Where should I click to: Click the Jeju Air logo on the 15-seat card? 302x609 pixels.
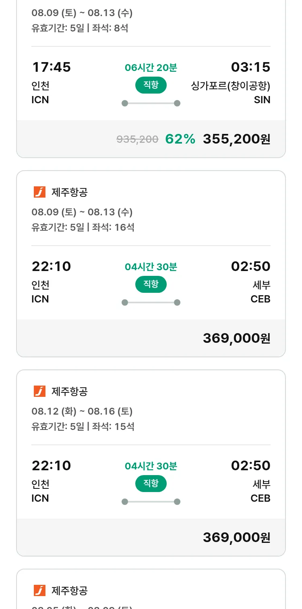39,391
